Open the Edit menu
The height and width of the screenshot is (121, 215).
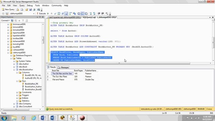pyautogui.click(x=9, y=5)
